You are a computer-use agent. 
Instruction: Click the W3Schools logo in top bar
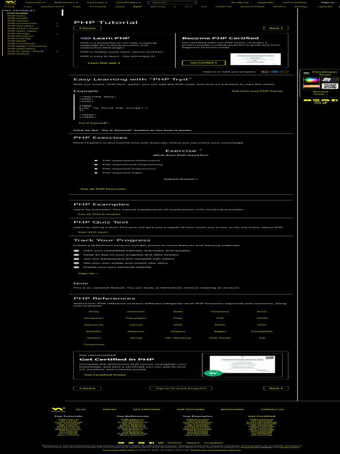click(11, 3)
